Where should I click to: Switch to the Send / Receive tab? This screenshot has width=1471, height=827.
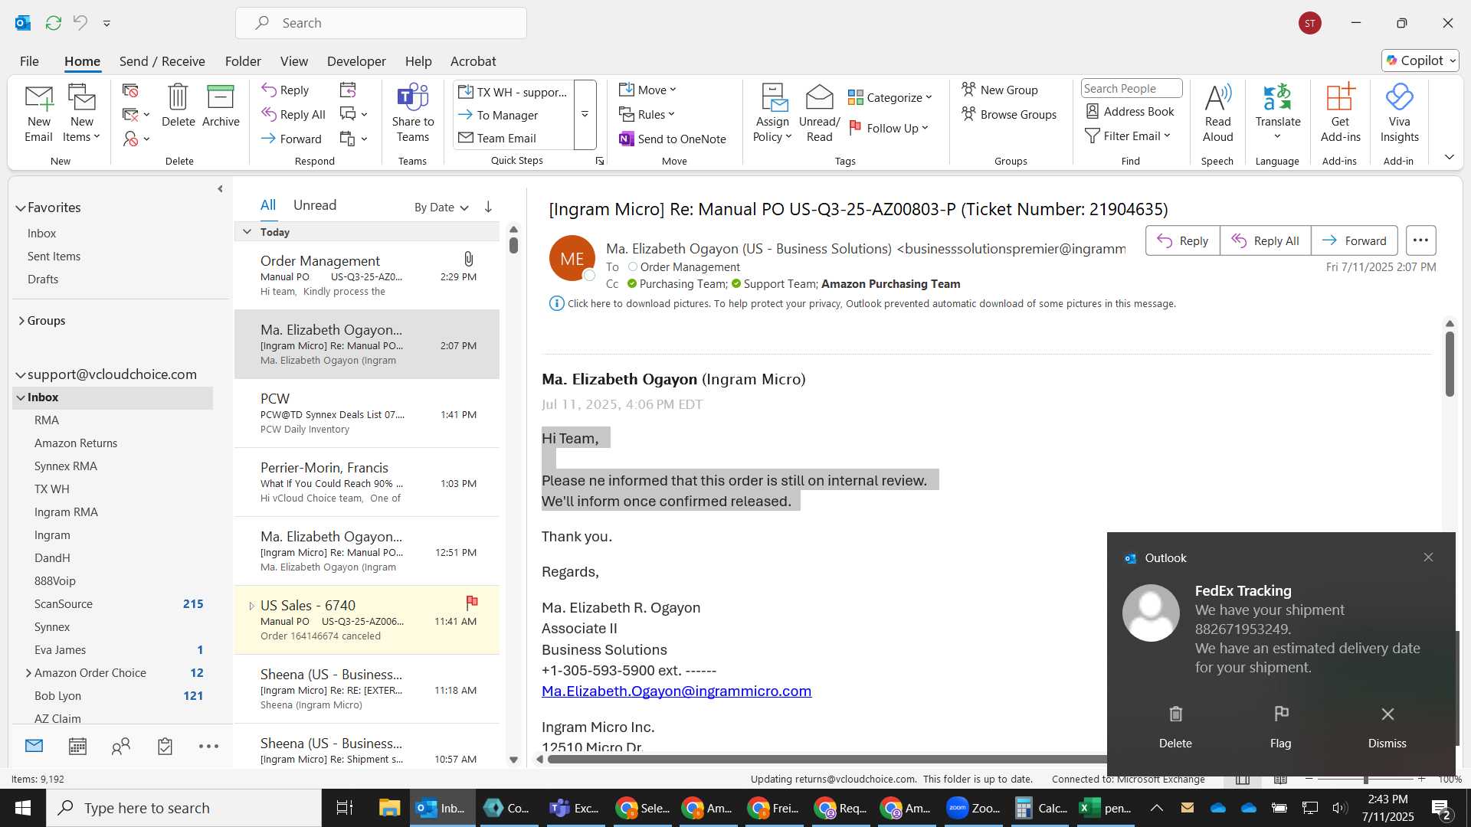click(162, 61)
